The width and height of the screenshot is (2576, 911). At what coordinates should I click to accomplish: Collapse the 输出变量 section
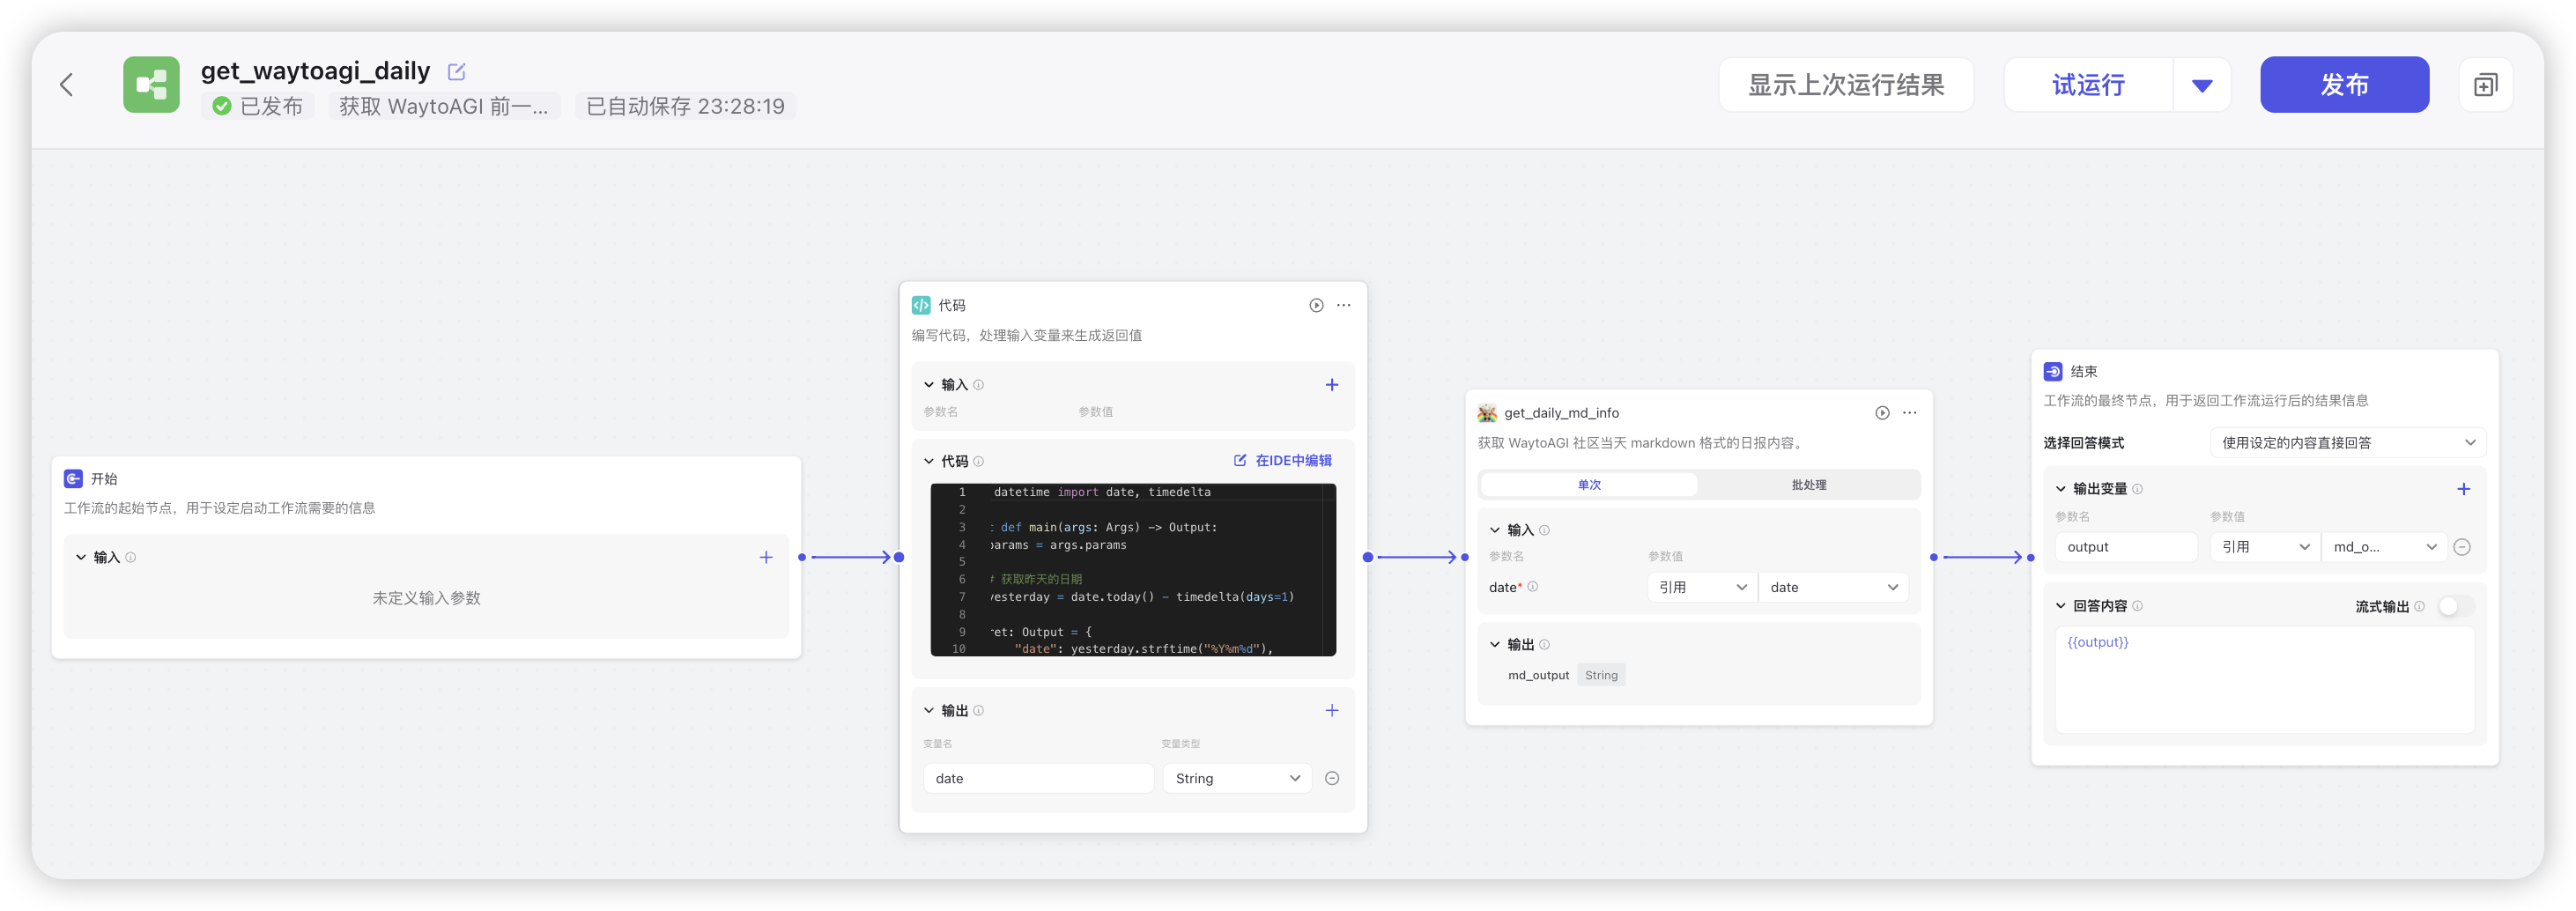click(x=2060, y=489)
